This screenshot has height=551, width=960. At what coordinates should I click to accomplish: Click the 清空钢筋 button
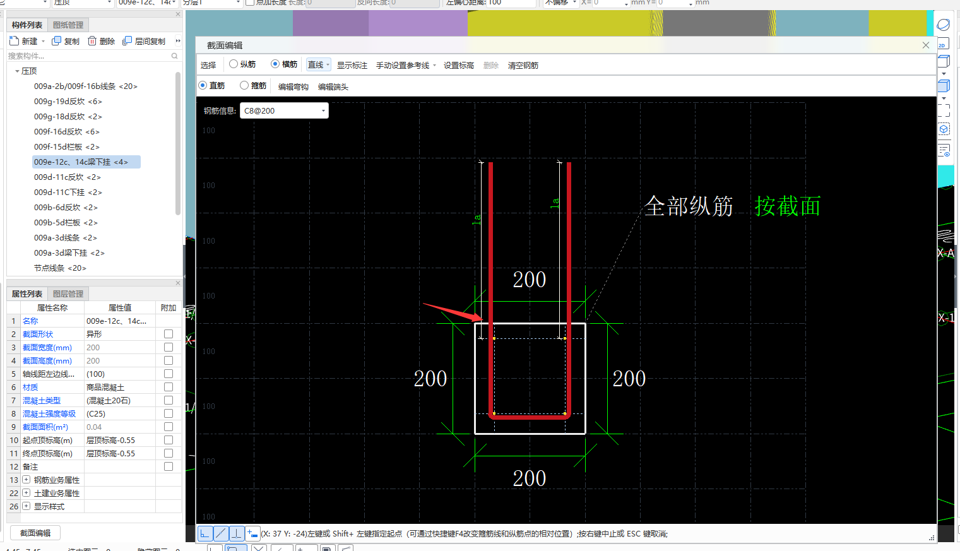click(523, 65)
